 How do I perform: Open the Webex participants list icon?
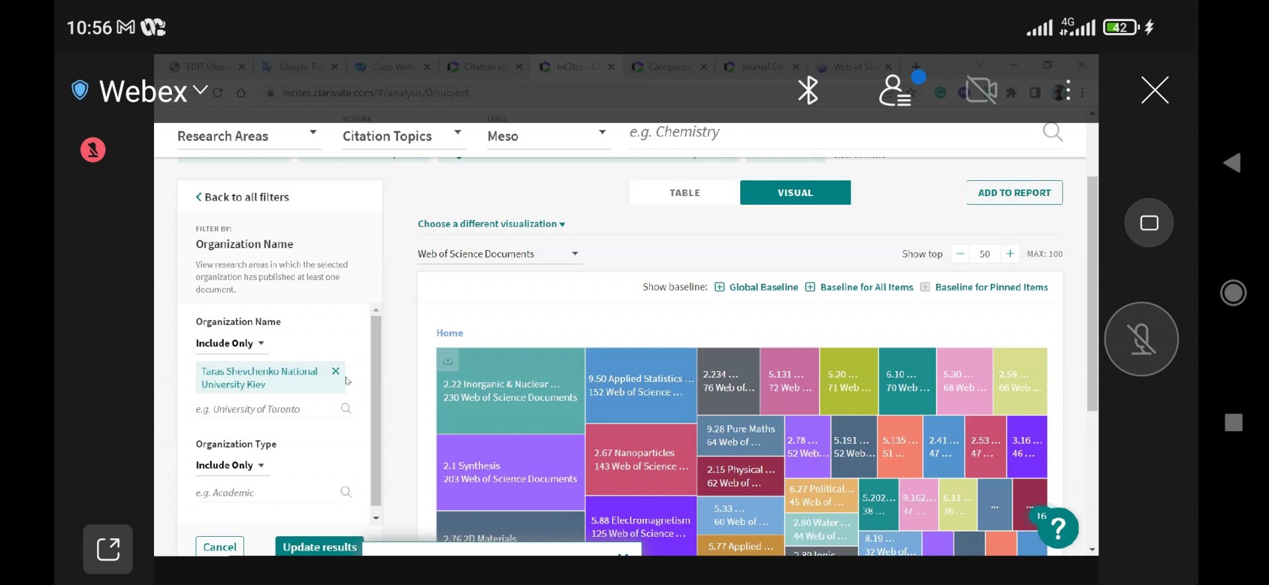click(x=895, y=90)
